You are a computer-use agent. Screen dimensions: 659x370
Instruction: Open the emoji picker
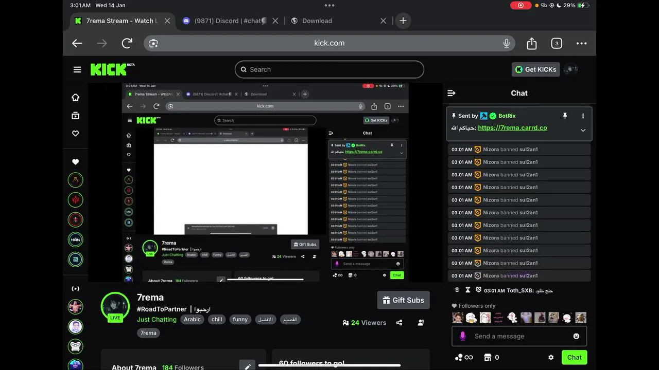pos(576,336)
